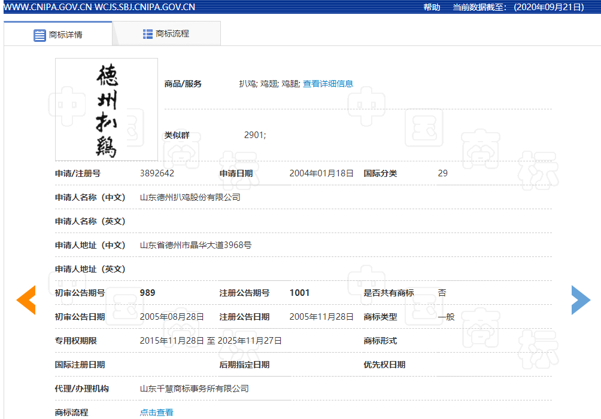
Task: Click the 注册公告期号 label
Action: [x=244, y=293]
